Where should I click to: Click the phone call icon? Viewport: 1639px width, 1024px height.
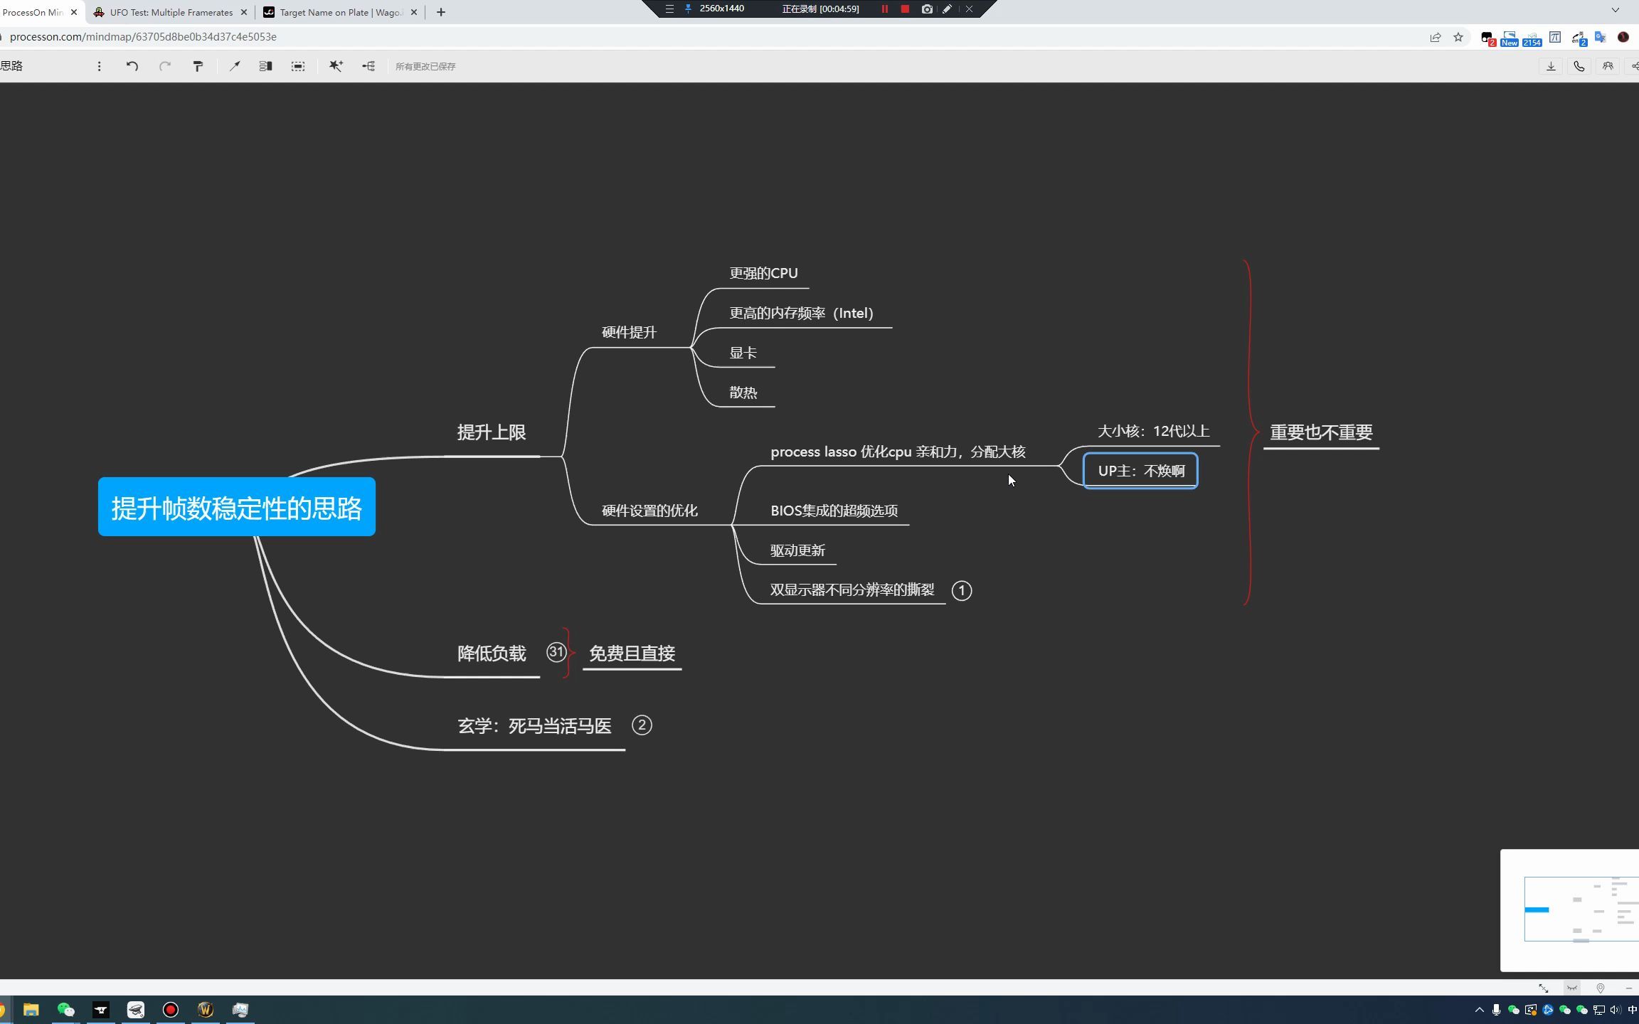pyautogui.click(x=1579, y=66)
